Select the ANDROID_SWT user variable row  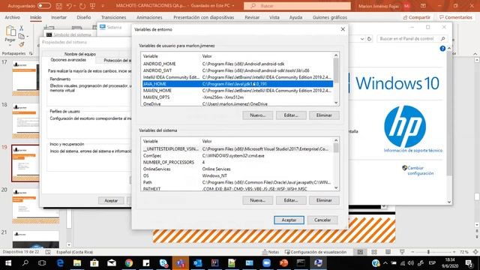tap(238, 70)
